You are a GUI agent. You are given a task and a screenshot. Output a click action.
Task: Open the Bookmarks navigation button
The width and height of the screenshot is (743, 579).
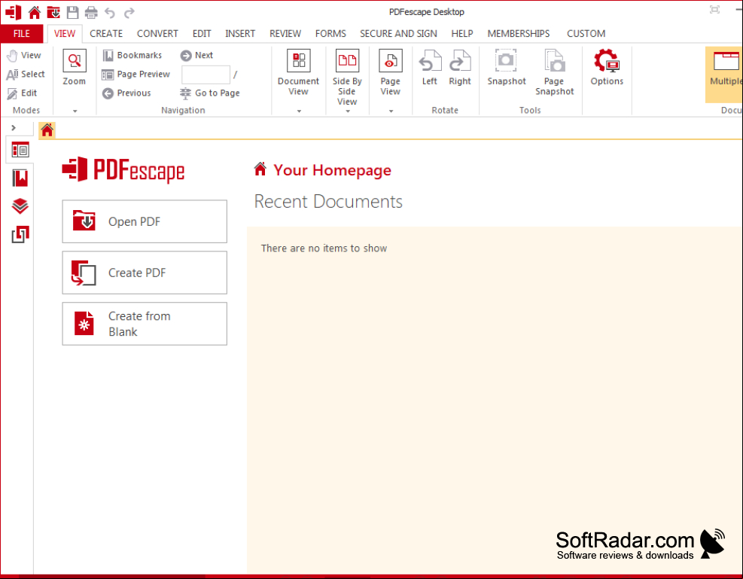132,56
